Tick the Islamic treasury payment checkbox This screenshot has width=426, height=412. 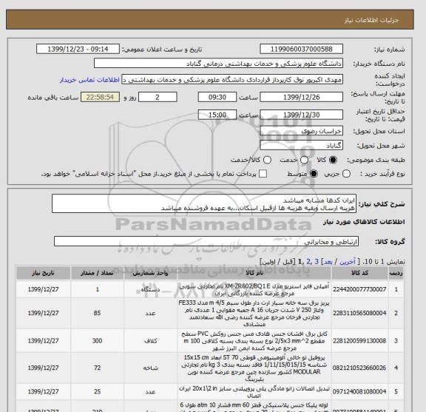(263, 174)
